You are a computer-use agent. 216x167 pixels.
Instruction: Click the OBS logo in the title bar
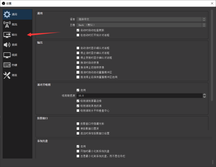[x=3, y=3]
